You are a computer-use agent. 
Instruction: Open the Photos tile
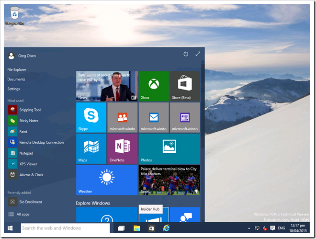169,148
